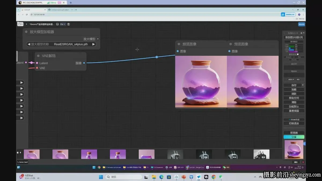Open new remote session tab with plus
This screenshot has height=181, width=322.
[71, 3]
